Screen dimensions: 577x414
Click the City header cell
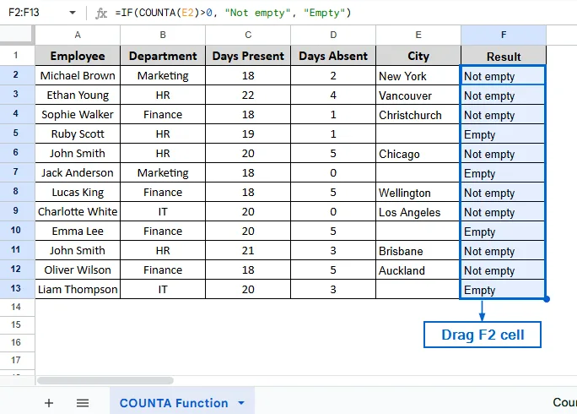(418, 56)
